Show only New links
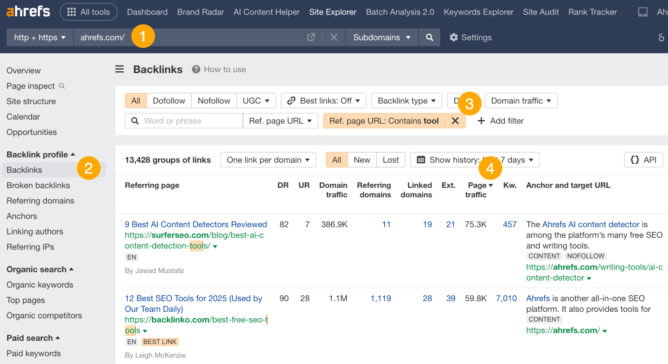Image resolution: width=668 pixels, height=364 pixels. 361,160
